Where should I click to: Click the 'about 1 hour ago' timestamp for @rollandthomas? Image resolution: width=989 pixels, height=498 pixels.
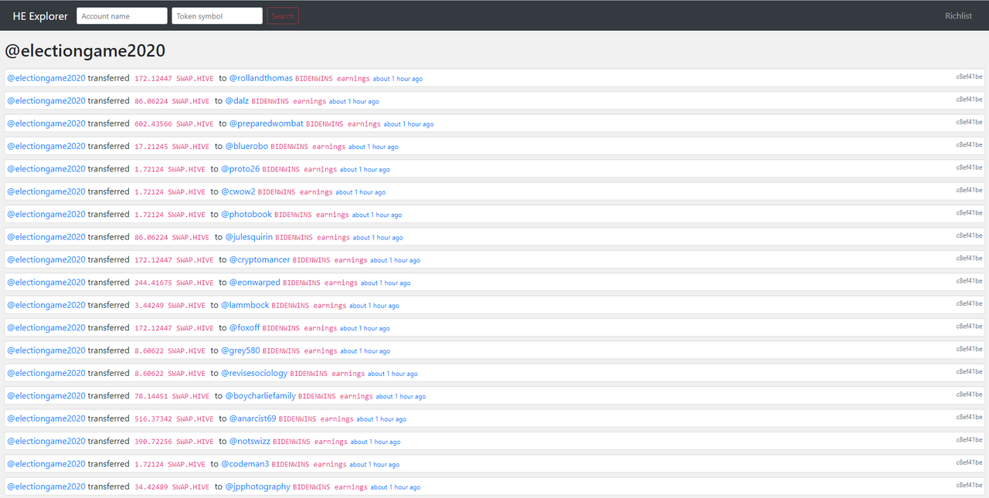[x=397, y=79]
